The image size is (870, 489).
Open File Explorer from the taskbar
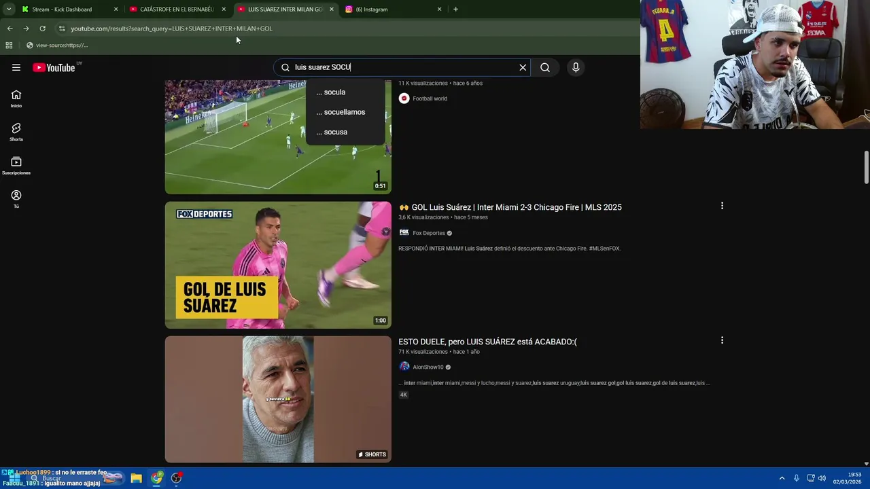(x=136, y=478)
